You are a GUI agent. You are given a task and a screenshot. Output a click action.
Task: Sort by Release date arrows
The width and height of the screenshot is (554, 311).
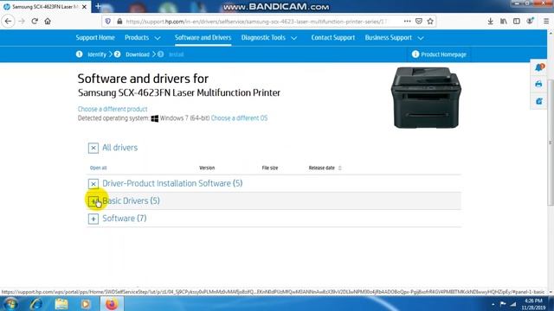click(339, 168)
